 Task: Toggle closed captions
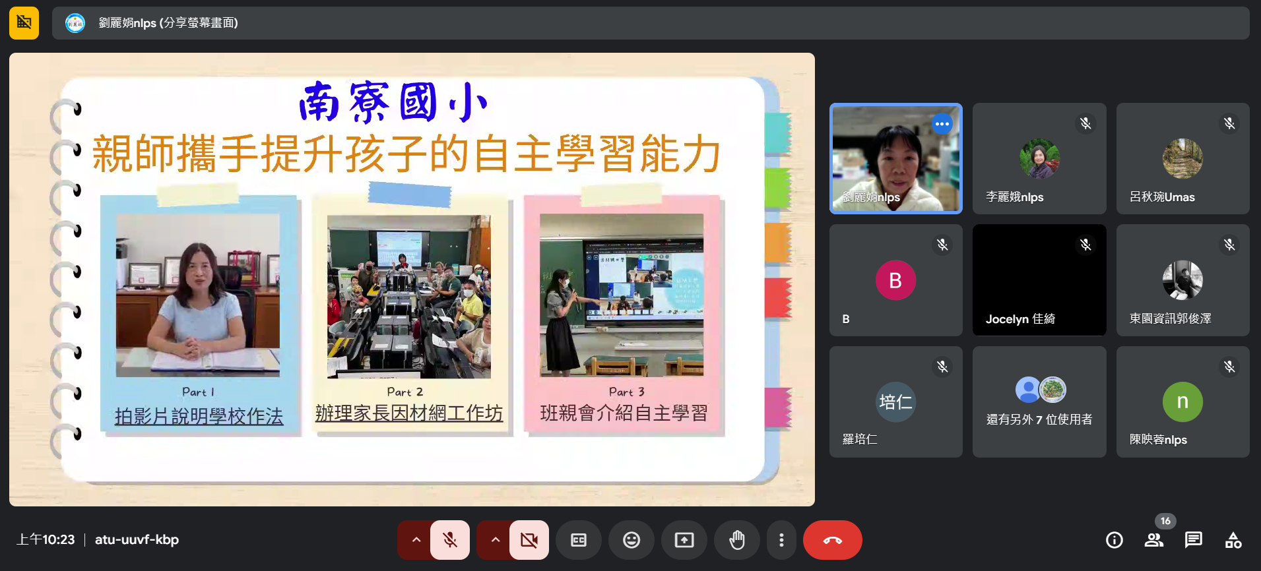(x=579, y=540)
